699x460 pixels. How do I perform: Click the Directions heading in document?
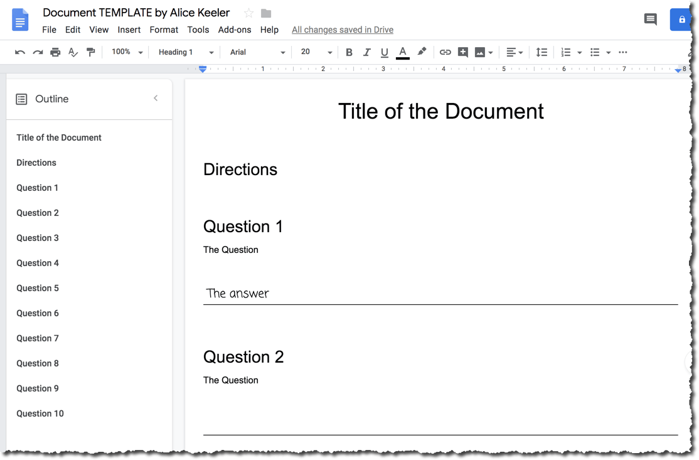[240, 169]
